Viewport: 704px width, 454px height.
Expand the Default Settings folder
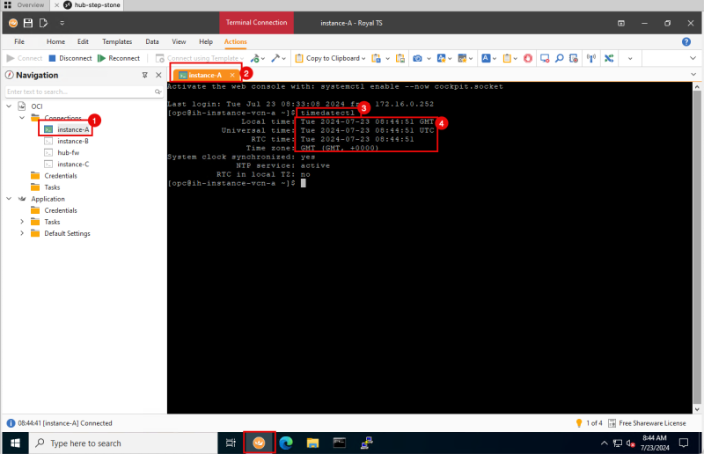click(x=22, y=233)
